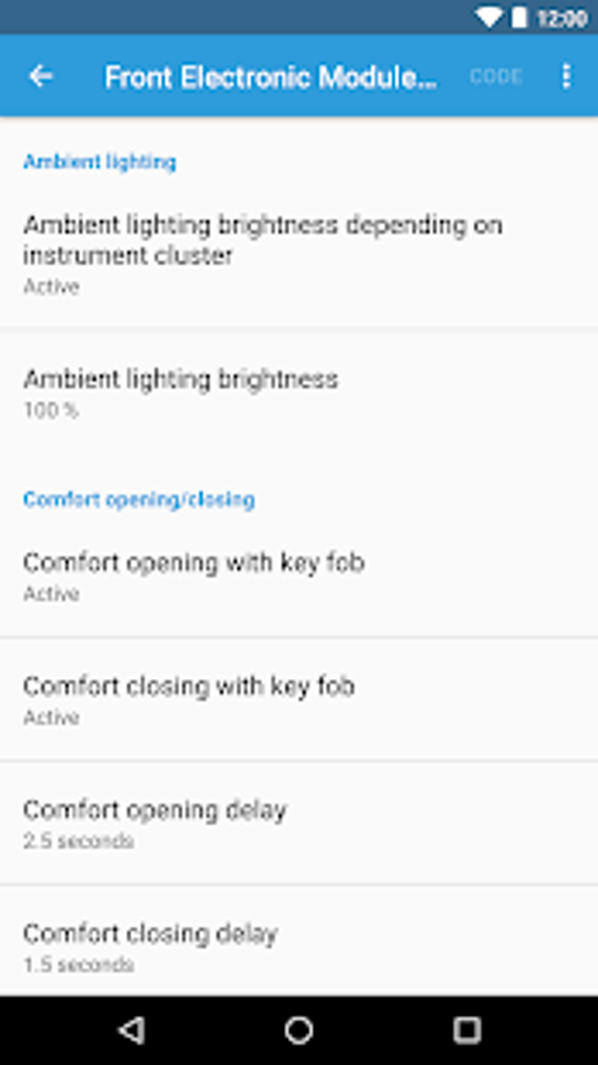Tap the battery status icon

click(520, 18)
